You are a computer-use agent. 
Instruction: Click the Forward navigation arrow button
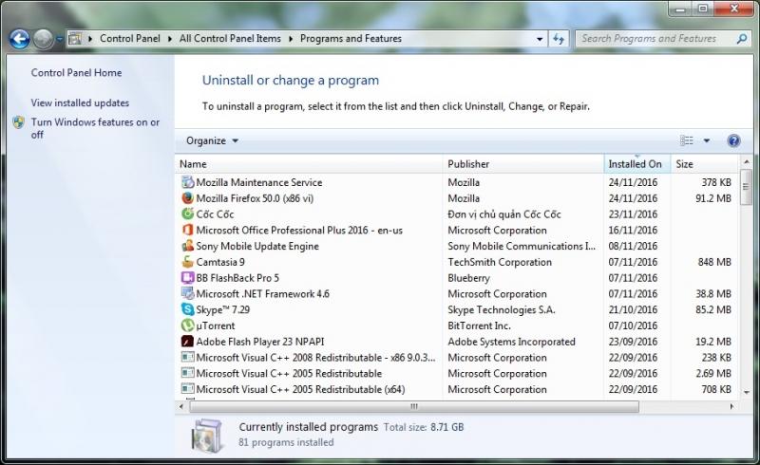tap(43, 39)
